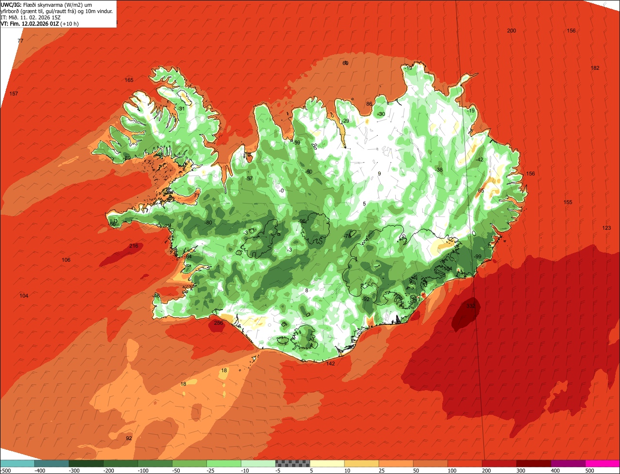This screenshot has height=474, width=620.
Task: Select the teal legend swatch between -500 and -400
Action: (17, 463)
